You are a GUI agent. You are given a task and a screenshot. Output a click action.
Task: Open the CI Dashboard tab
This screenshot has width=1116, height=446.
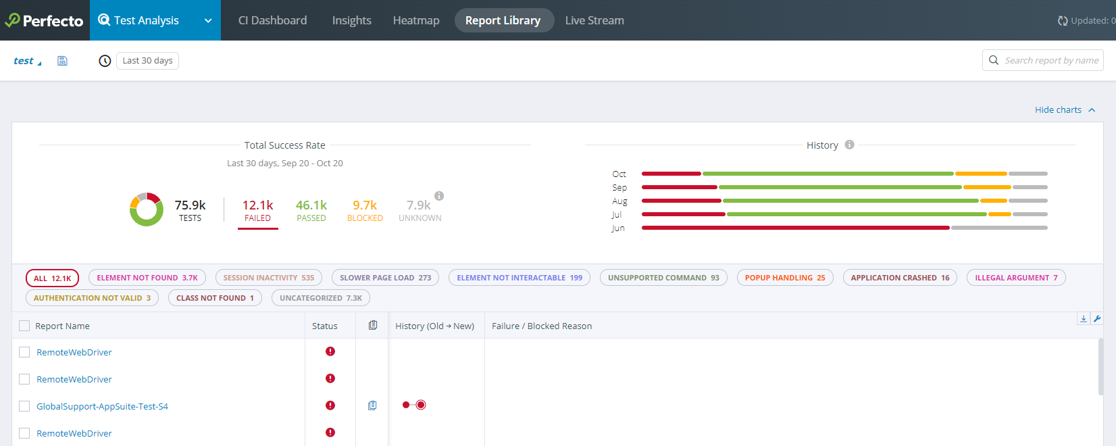click(x=272, y=20)
